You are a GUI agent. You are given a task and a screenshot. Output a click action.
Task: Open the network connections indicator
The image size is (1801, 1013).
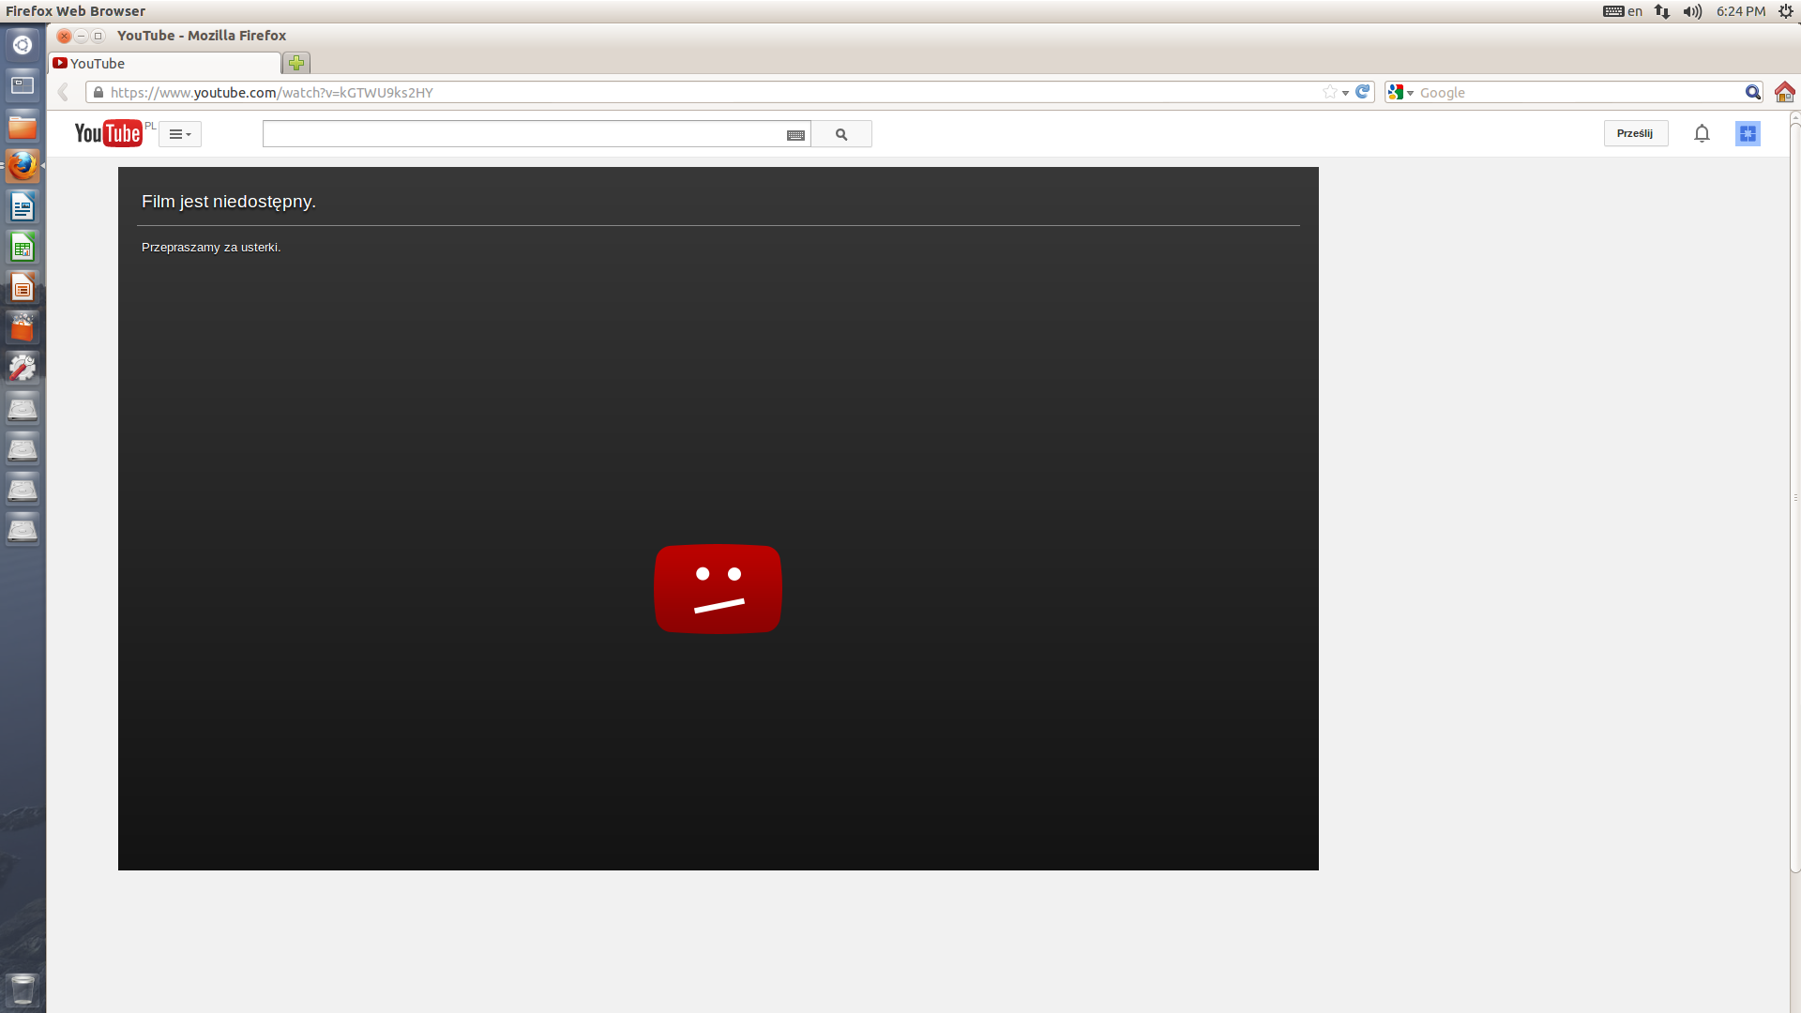(x=1662, y=11)
